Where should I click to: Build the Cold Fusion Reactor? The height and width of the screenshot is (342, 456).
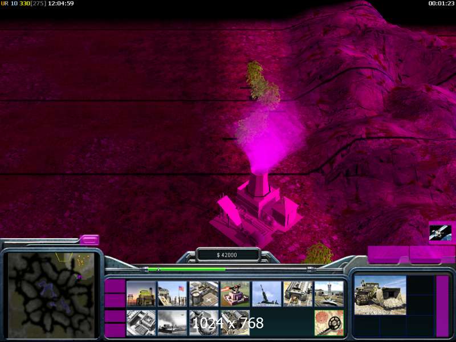(x=141, y=294)
